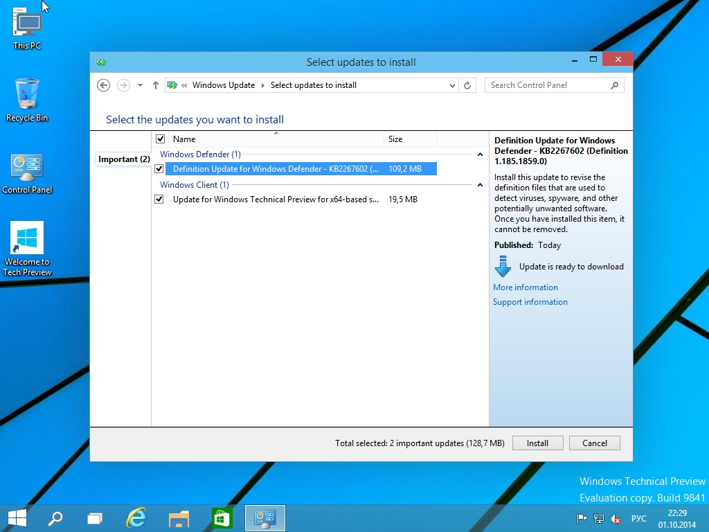The height and width of the screenshot is (532, 709).
Task: Open This PC desktop icon
Action: tap(27, 28)
